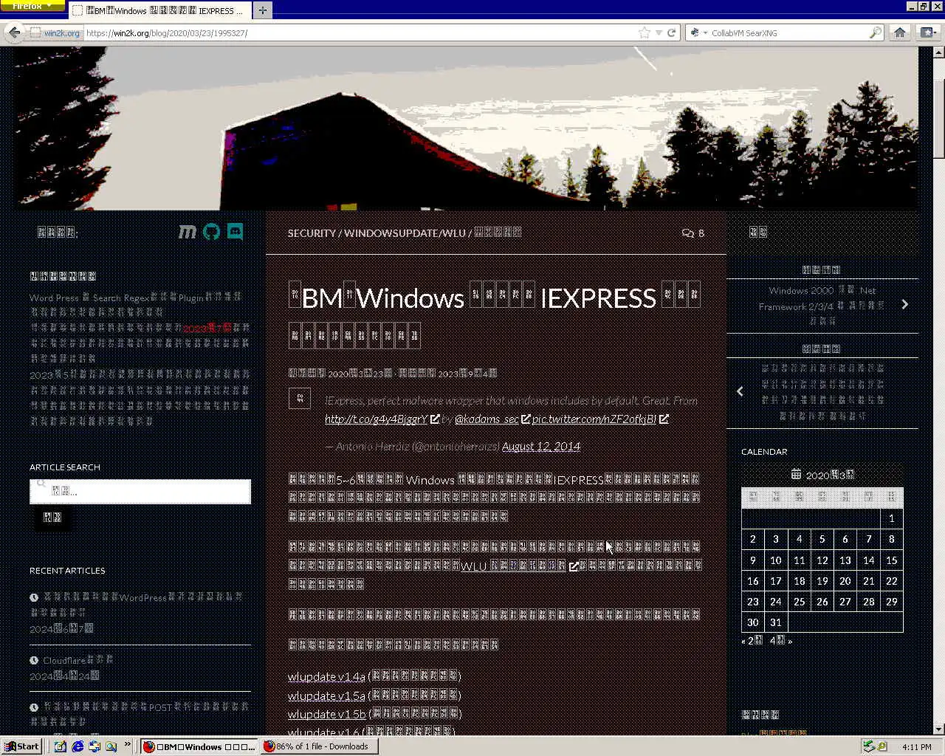The width and height of the screenshot is (945, 756).
Task: Open the @kadams_sec Twitter link
Action: 487,419
